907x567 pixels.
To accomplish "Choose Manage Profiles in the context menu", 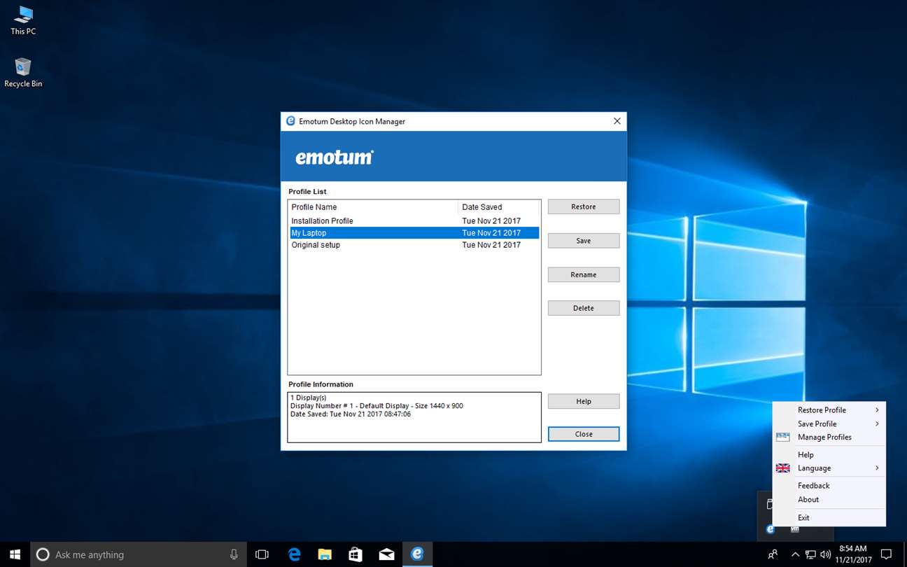I will (x=824, y=437).
